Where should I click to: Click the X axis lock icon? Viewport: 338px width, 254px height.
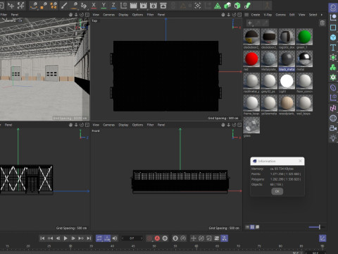[x=94, y=5]
